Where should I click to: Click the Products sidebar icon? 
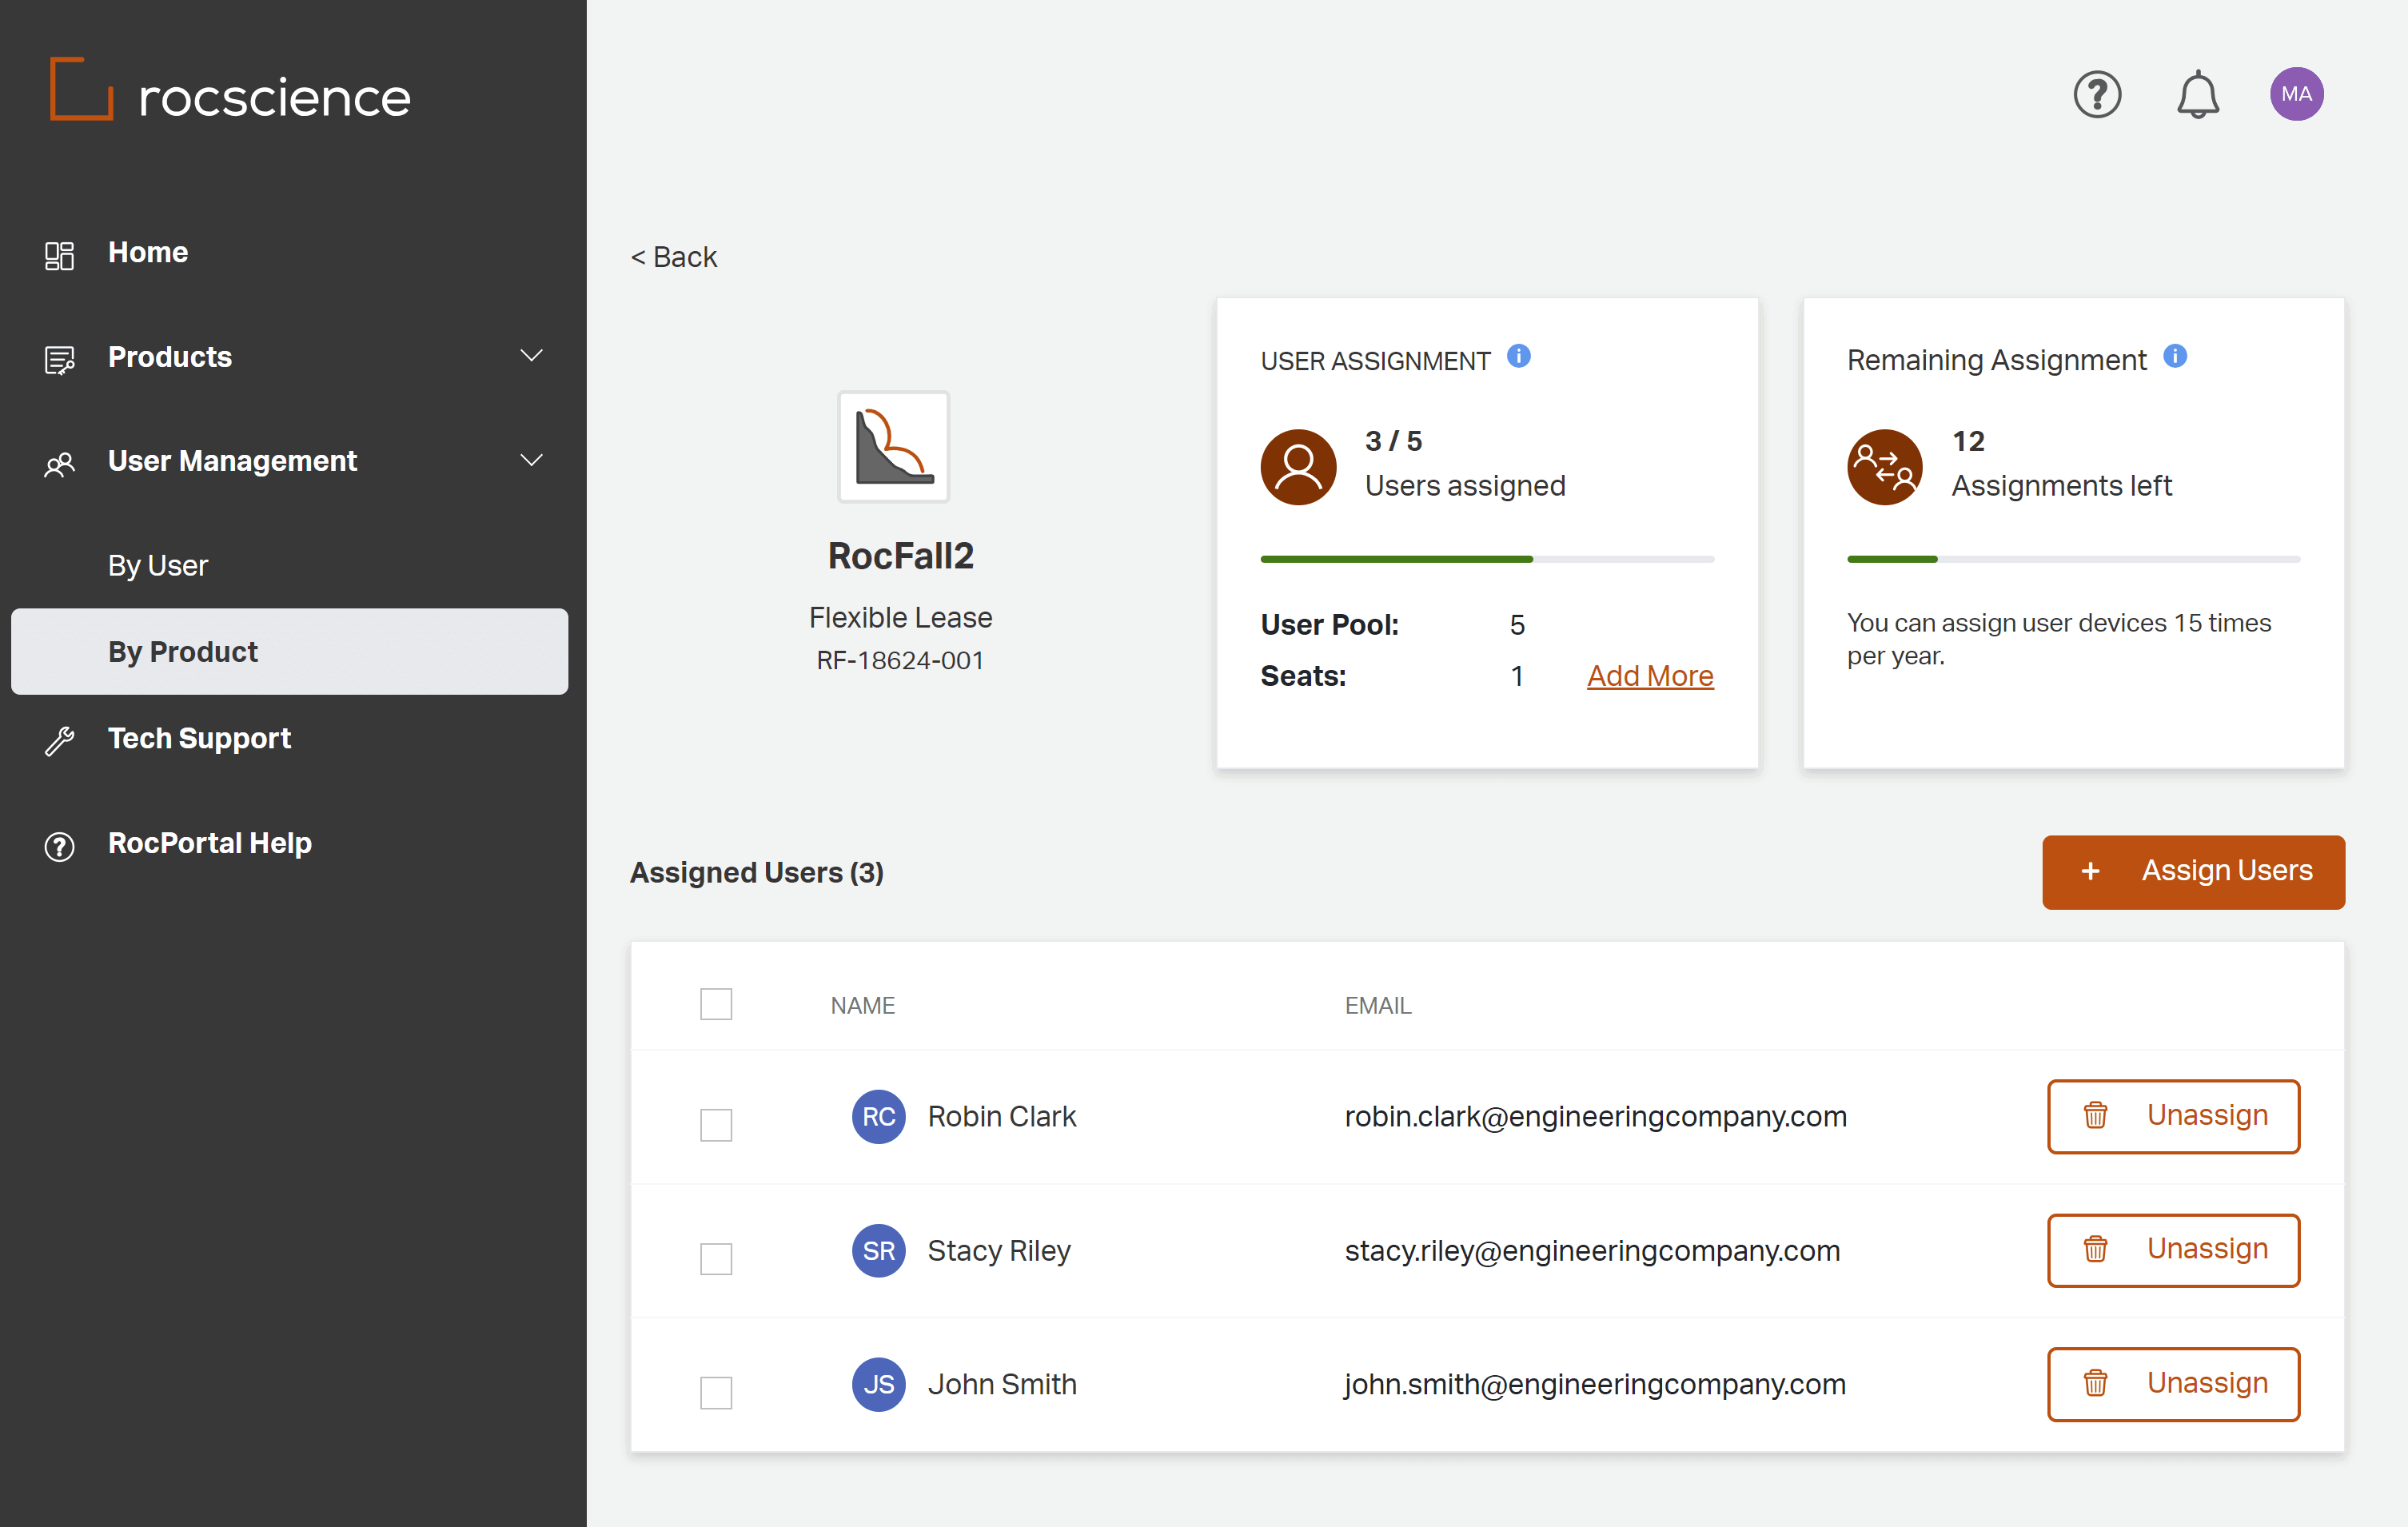tap(59, 360)
